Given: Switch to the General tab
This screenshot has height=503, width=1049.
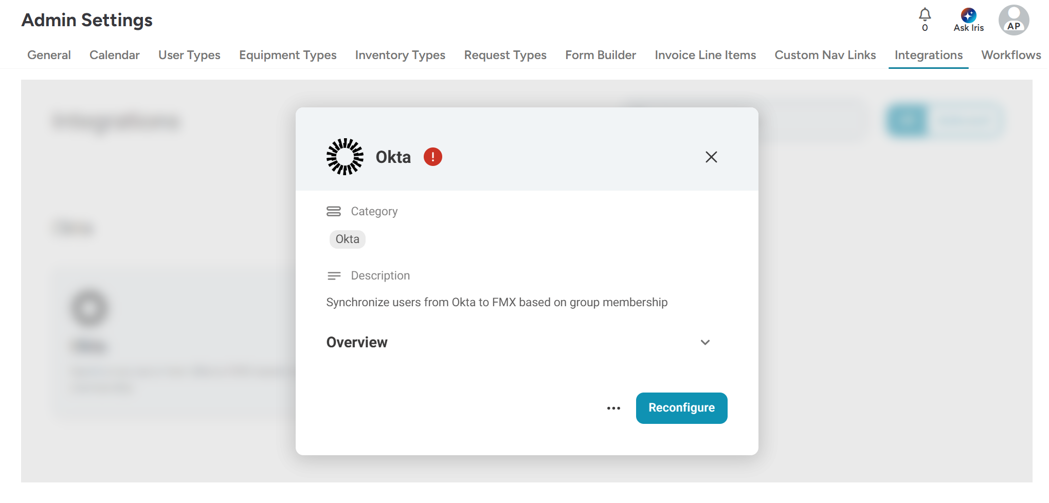Looking at the screenshot, I should (49, 55).
